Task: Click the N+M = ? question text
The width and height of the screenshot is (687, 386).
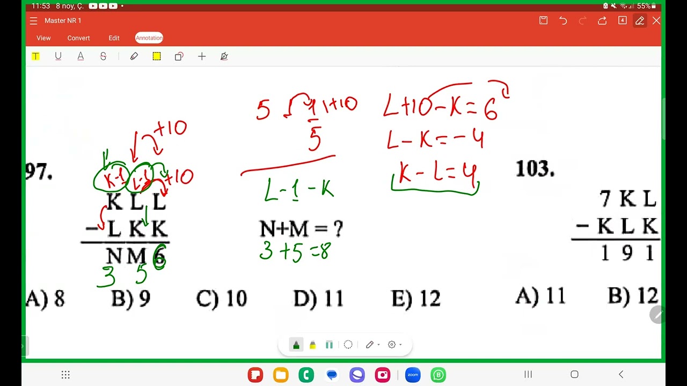Action: click(301, 229)
